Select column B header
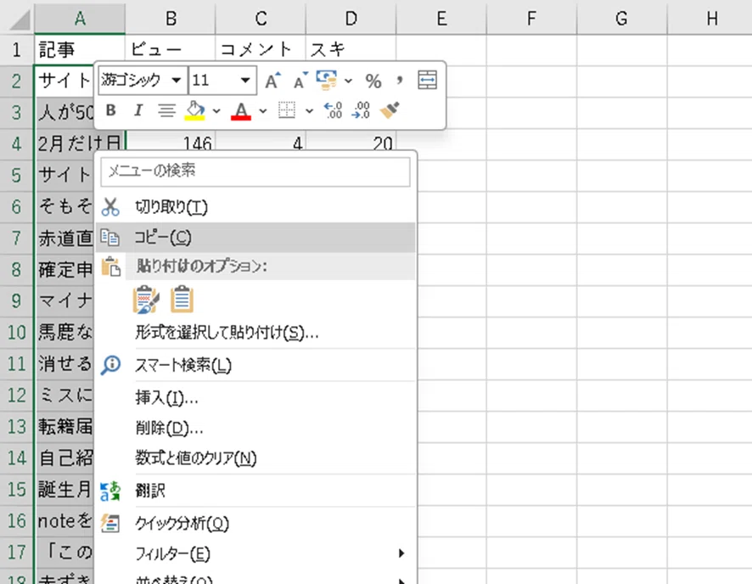The image size is (752, 584). pyautogui.click(x=171, y=18)
